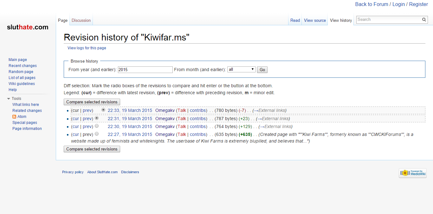Click the upper Compare selected revisions button
This screenshot has width=433, height=214.
click(x=92, y=102)
